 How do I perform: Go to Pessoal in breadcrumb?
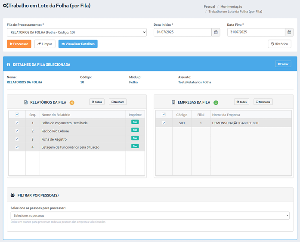pyautogui.click(x=209, y=6)
